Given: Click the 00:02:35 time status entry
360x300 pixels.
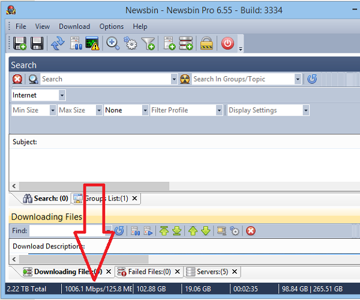Looking at the screenshot, I should 245,289.
